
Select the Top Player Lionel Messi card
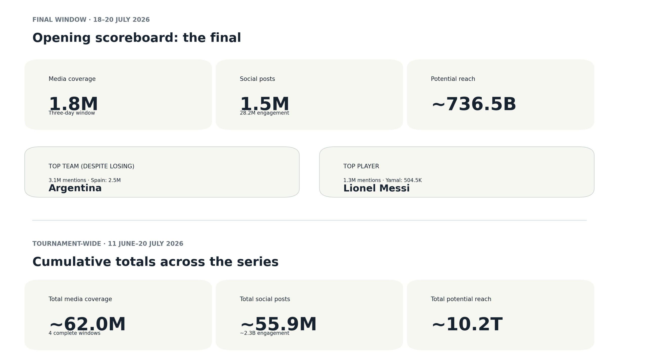pyautogui.click(x=457, y=172)
